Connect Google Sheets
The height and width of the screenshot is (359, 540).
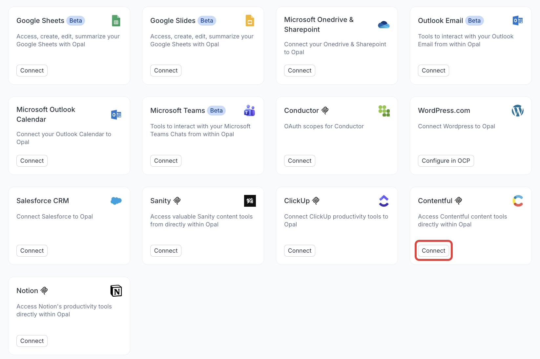32,71
